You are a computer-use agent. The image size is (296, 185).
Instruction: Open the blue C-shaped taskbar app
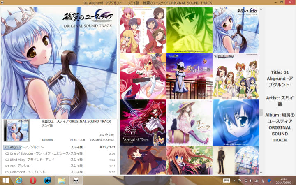click(x=47, y=180)
